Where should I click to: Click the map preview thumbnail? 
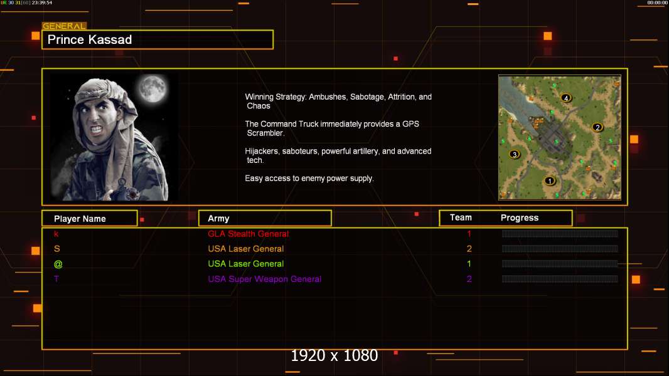[560, 137]
